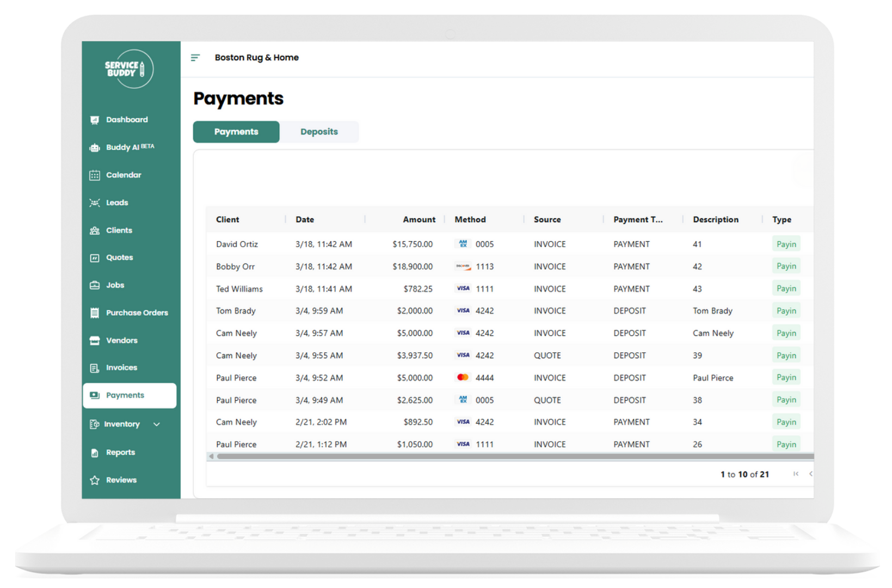The height and width of the screenshot is (588, 892).
Task: Open Dashboard menu item
Action: (x=127, y=120)
